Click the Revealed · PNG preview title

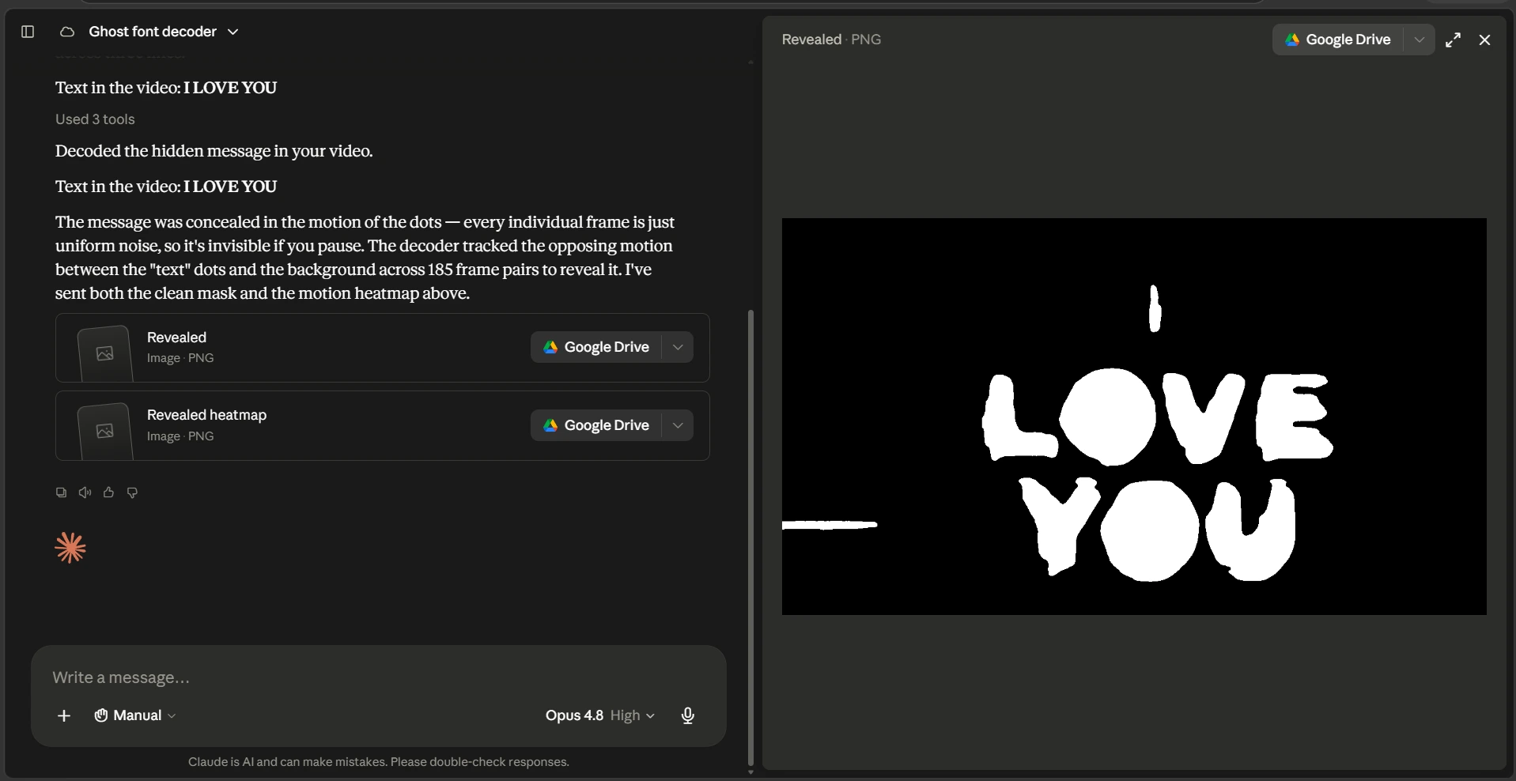click(x=831, y=40)
